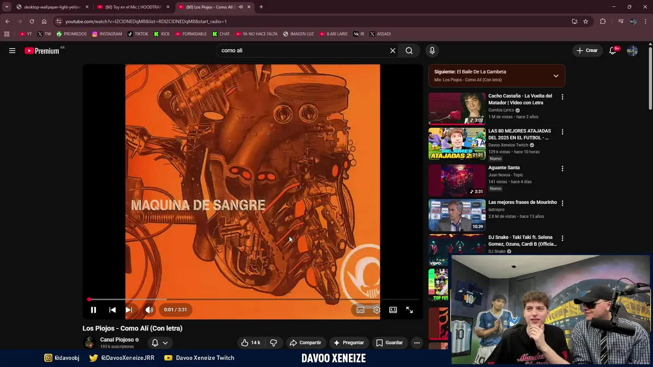Reload the page
The image size is (653, 367).
(x=32, y=21)
